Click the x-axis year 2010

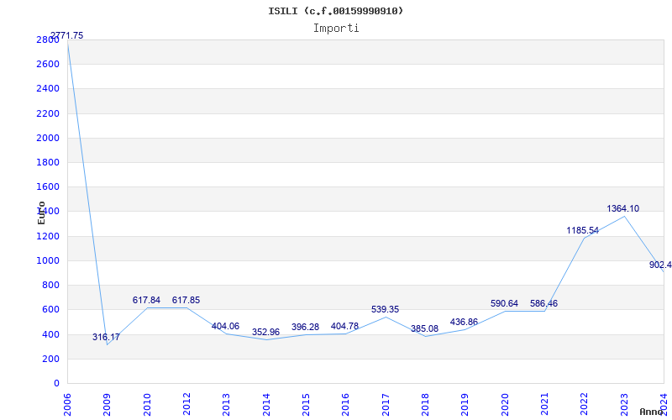[x=147, y=404]
